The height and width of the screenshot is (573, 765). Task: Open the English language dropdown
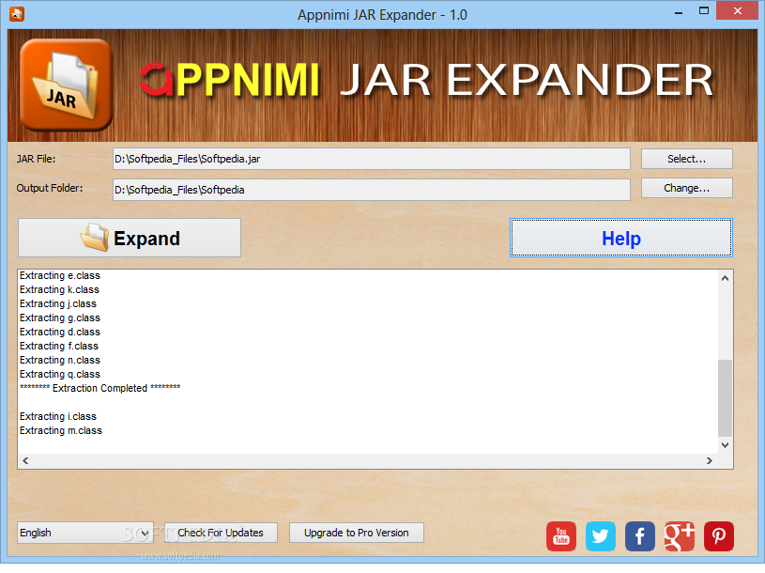pos(84,533)
